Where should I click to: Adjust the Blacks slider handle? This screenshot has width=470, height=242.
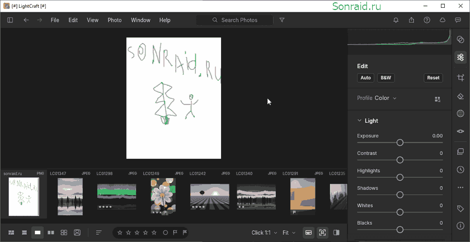[400, 230]
